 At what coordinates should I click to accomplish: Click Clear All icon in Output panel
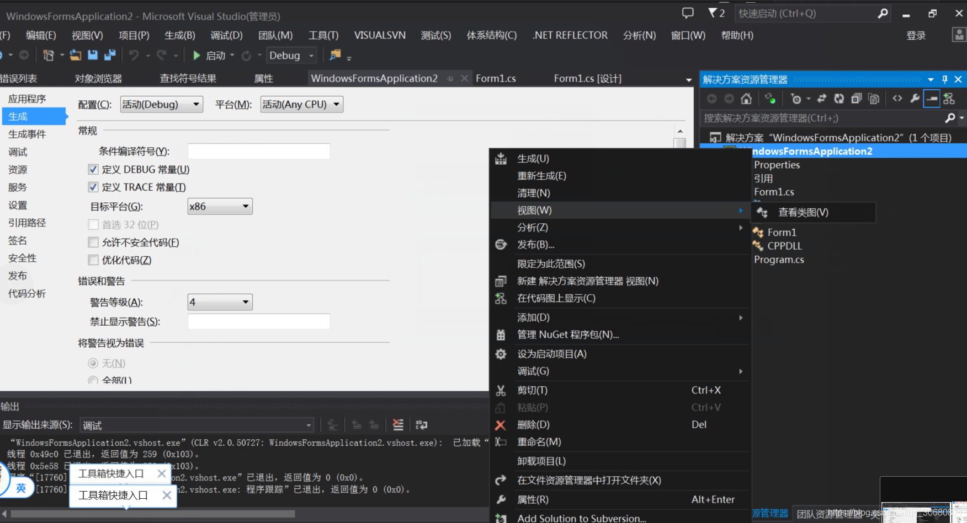[398, 425]
